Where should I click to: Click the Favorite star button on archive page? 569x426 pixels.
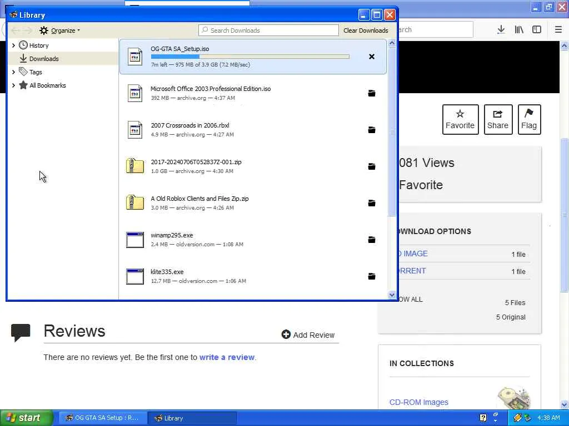coord(460,119)
